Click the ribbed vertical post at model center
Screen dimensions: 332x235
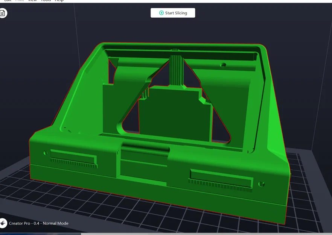pos(176,70)
